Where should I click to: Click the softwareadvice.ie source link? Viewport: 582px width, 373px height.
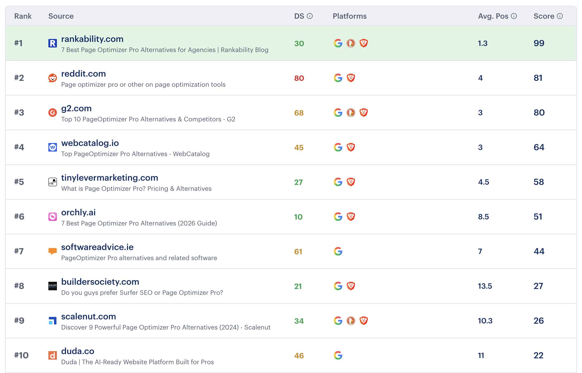[x=98, y=247]
